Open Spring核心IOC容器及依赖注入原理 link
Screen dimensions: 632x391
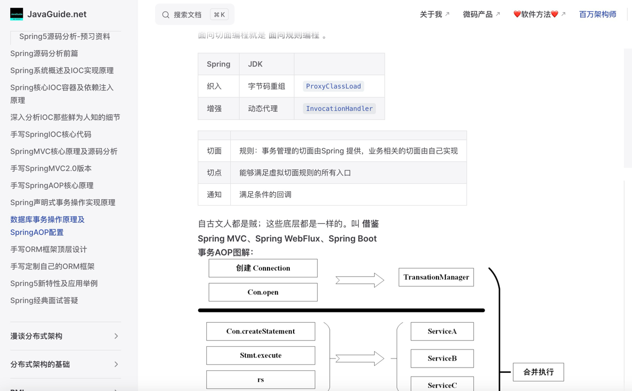click(x=62, y=94)
